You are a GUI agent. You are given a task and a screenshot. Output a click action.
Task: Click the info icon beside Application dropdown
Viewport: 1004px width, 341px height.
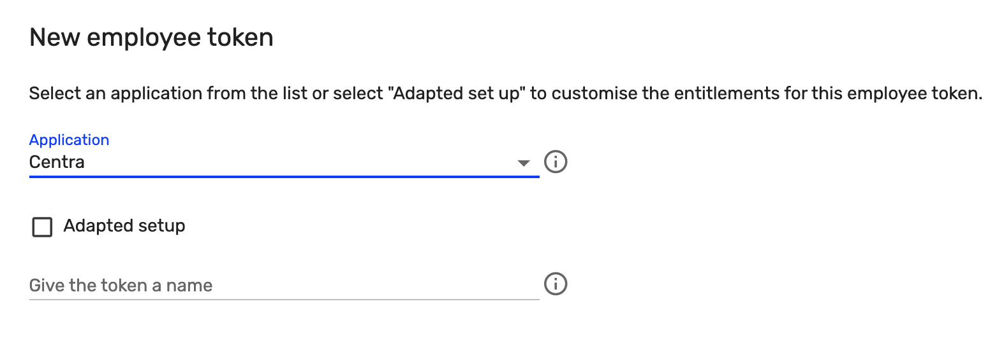pos(556,162)
